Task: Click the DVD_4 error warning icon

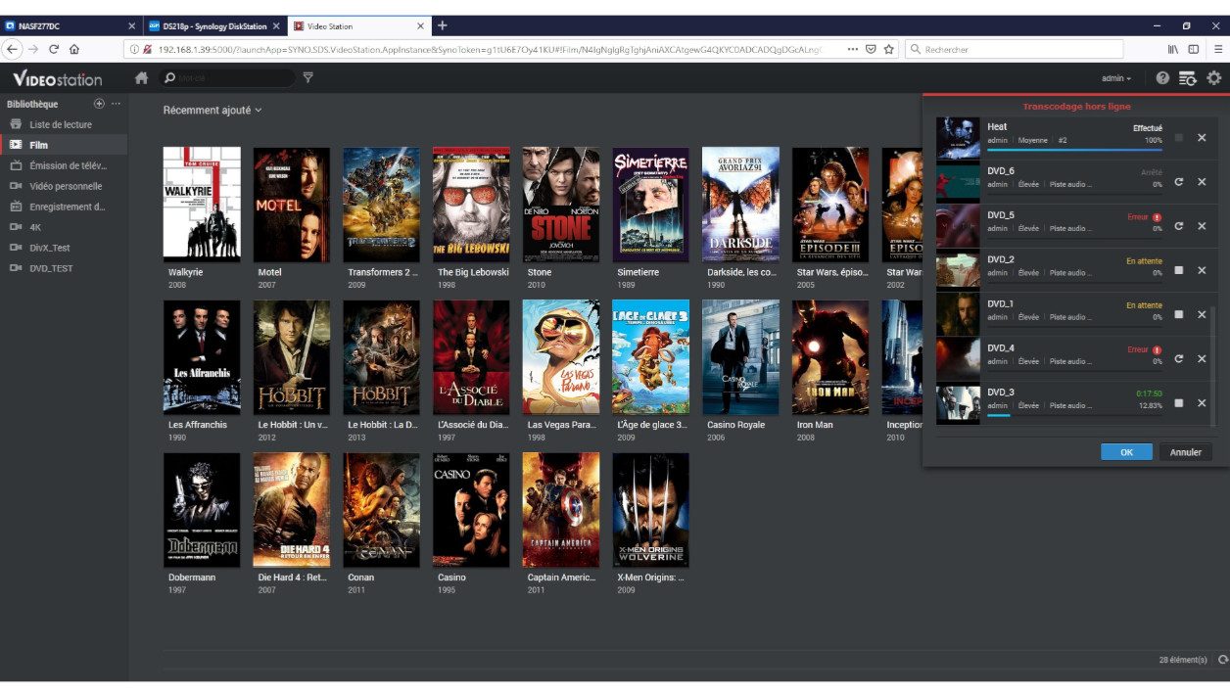Action: (1158, 349)
